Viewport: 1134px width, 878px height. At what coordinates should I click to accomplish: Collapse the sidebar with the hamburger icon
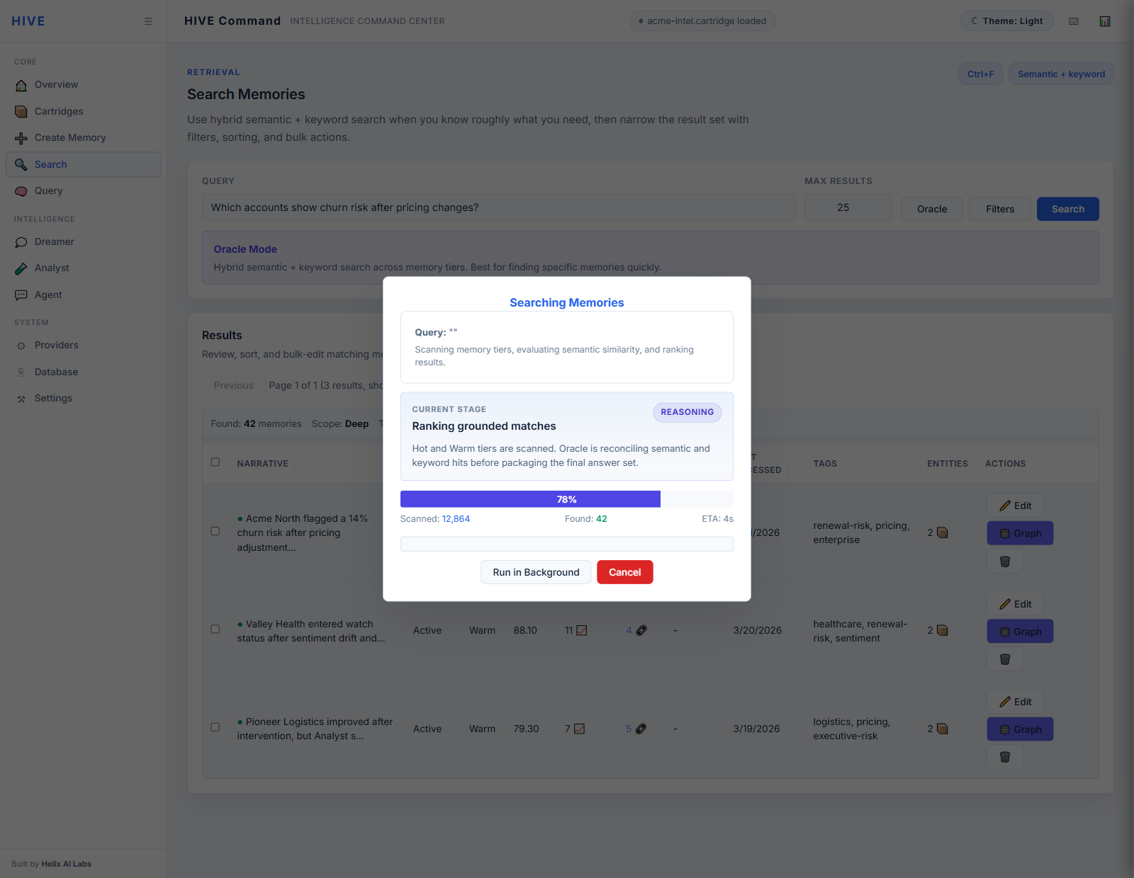click(x=148, y=21)
